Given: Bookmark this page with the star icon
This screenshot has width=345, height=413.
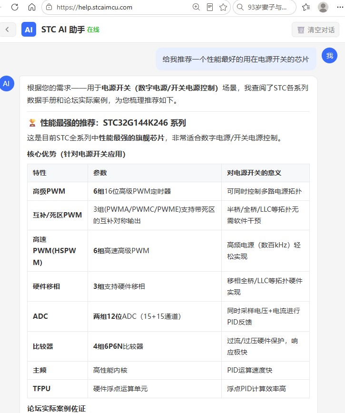Looking at the screenshot, I should coord(223,7).
